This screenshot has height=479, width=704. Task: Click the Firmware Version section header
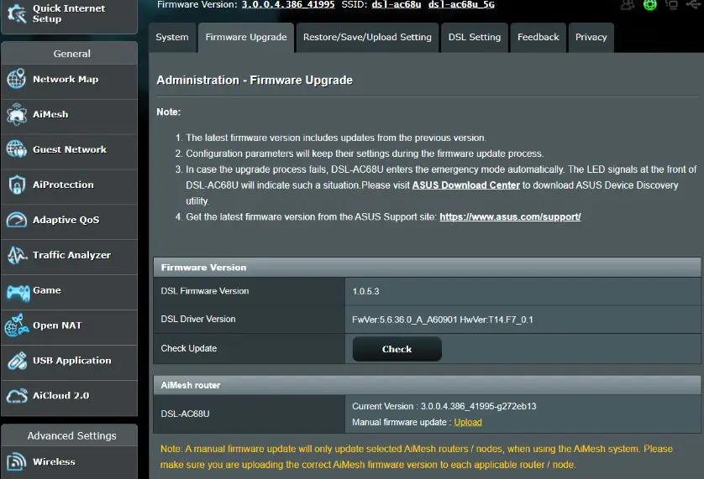pos(427,268)
